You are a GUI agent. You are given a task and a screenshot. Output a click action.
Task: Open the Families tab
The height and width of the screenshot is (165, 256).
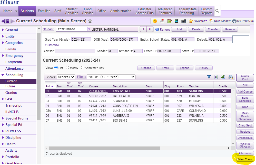point(44,11)
